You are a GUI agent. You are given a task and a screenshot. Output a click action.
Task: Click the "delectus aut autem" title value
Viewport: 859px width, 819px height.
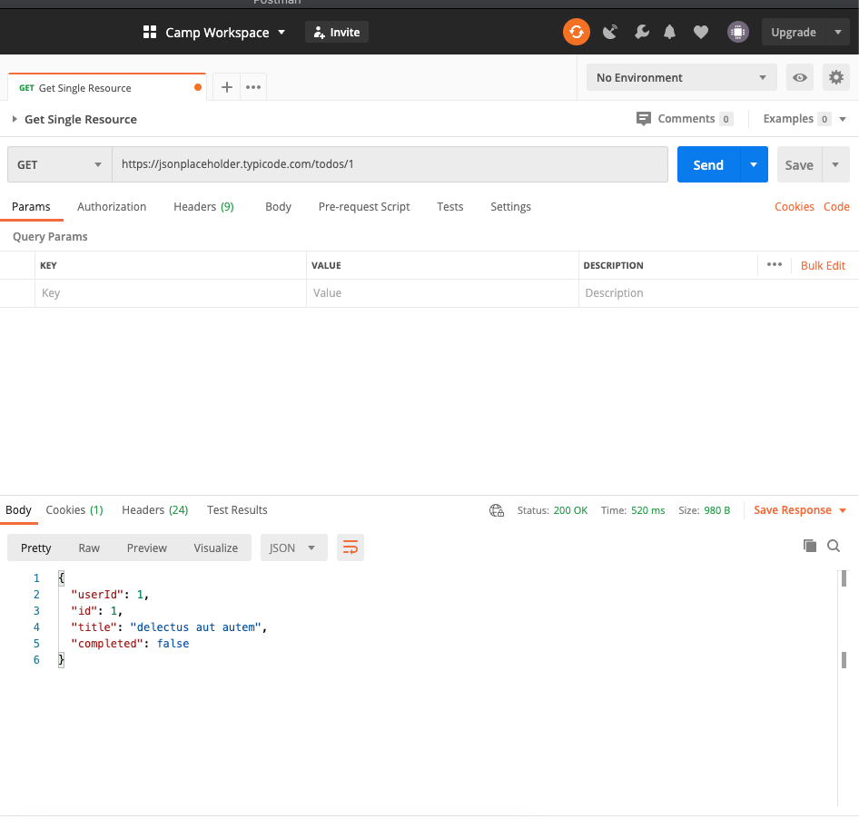(x=195, y=627)
